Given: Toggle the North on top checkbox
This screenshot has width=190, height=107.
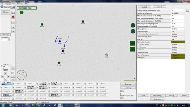Looking at the screenshot, I should click(1, 66).
